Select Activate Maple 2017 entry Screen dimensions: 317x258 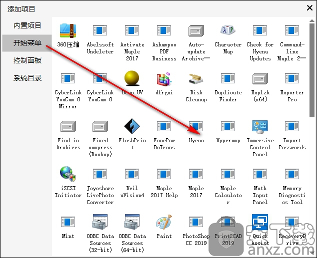coord(132,30)
